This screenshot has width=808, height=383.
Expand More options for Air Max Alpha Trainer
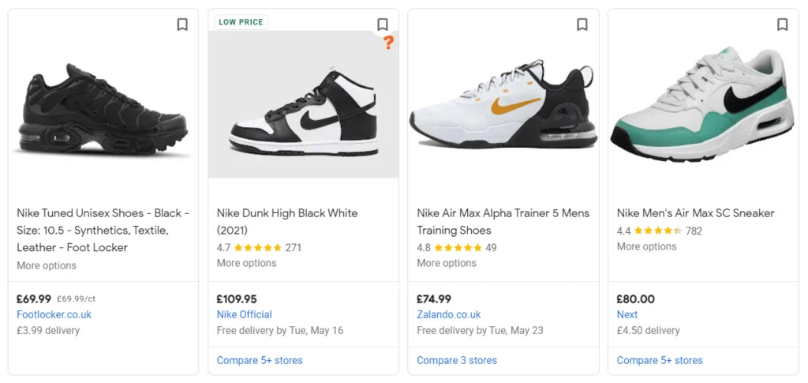(447, 263)
